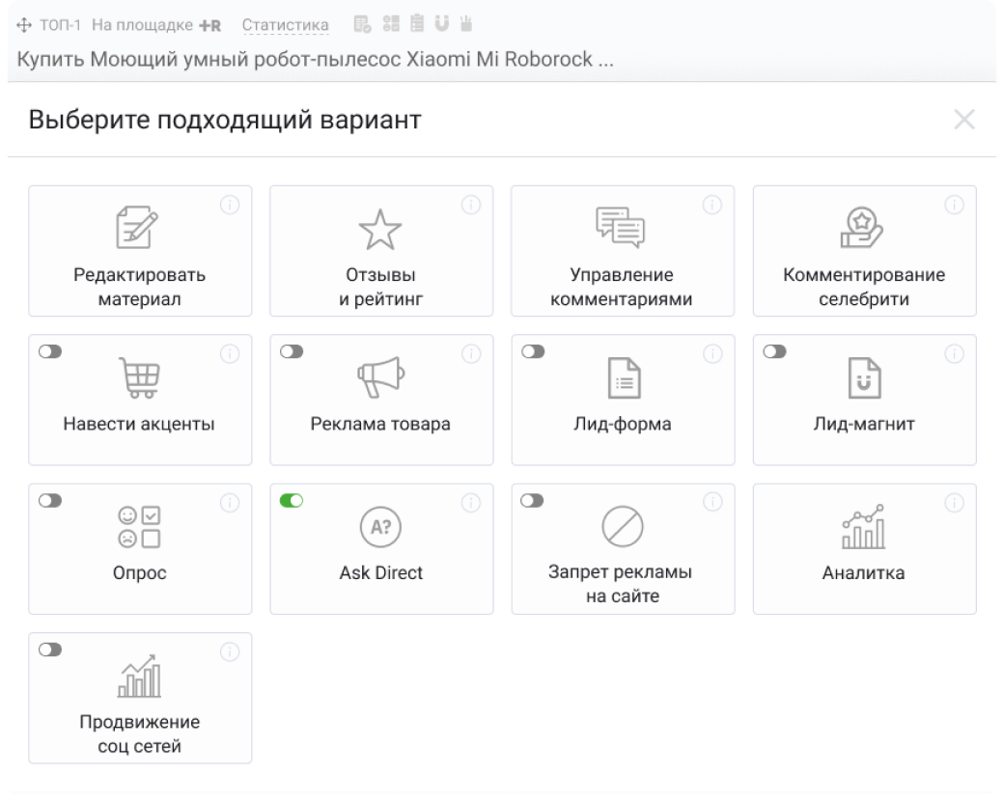The height and width of the screenshot is (804, 1004).
Task: Open the Статистика link
Action: click(x=285, y=24)
